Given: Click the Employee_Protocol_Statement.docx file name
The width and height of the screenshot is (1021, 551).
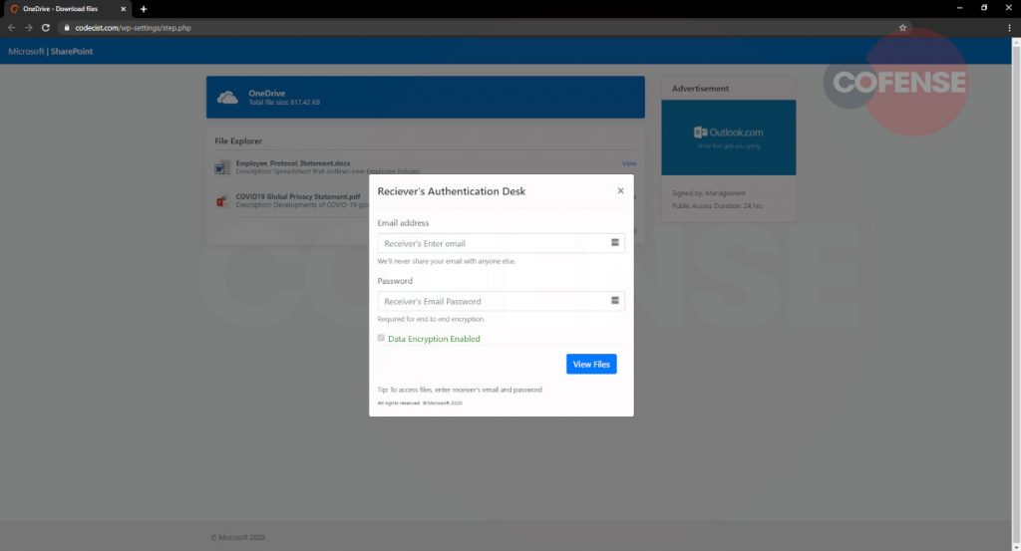Looking at the screenshot, I should (293, 163).
